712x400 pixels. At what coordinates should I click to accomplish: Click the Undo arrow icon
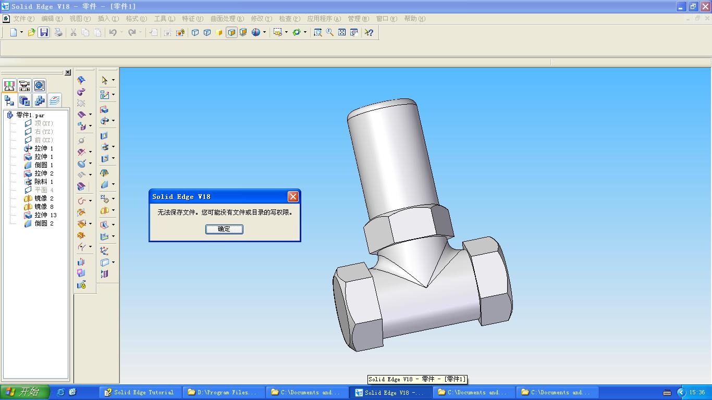(x=113, y=32)
